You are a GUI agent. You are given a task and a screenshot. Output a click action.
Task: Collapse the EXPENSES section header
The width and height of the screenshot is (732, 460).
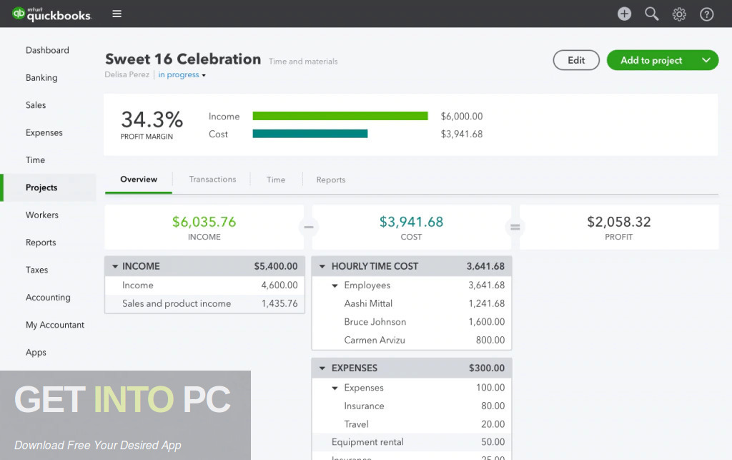pyautogui.click(x=322, y=368)
